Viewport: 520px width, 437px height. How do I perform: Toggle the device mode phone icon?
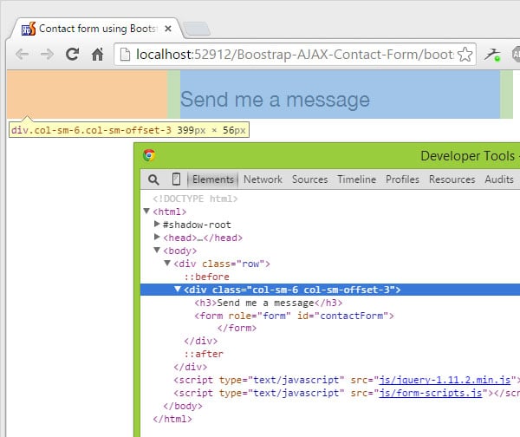177,179
